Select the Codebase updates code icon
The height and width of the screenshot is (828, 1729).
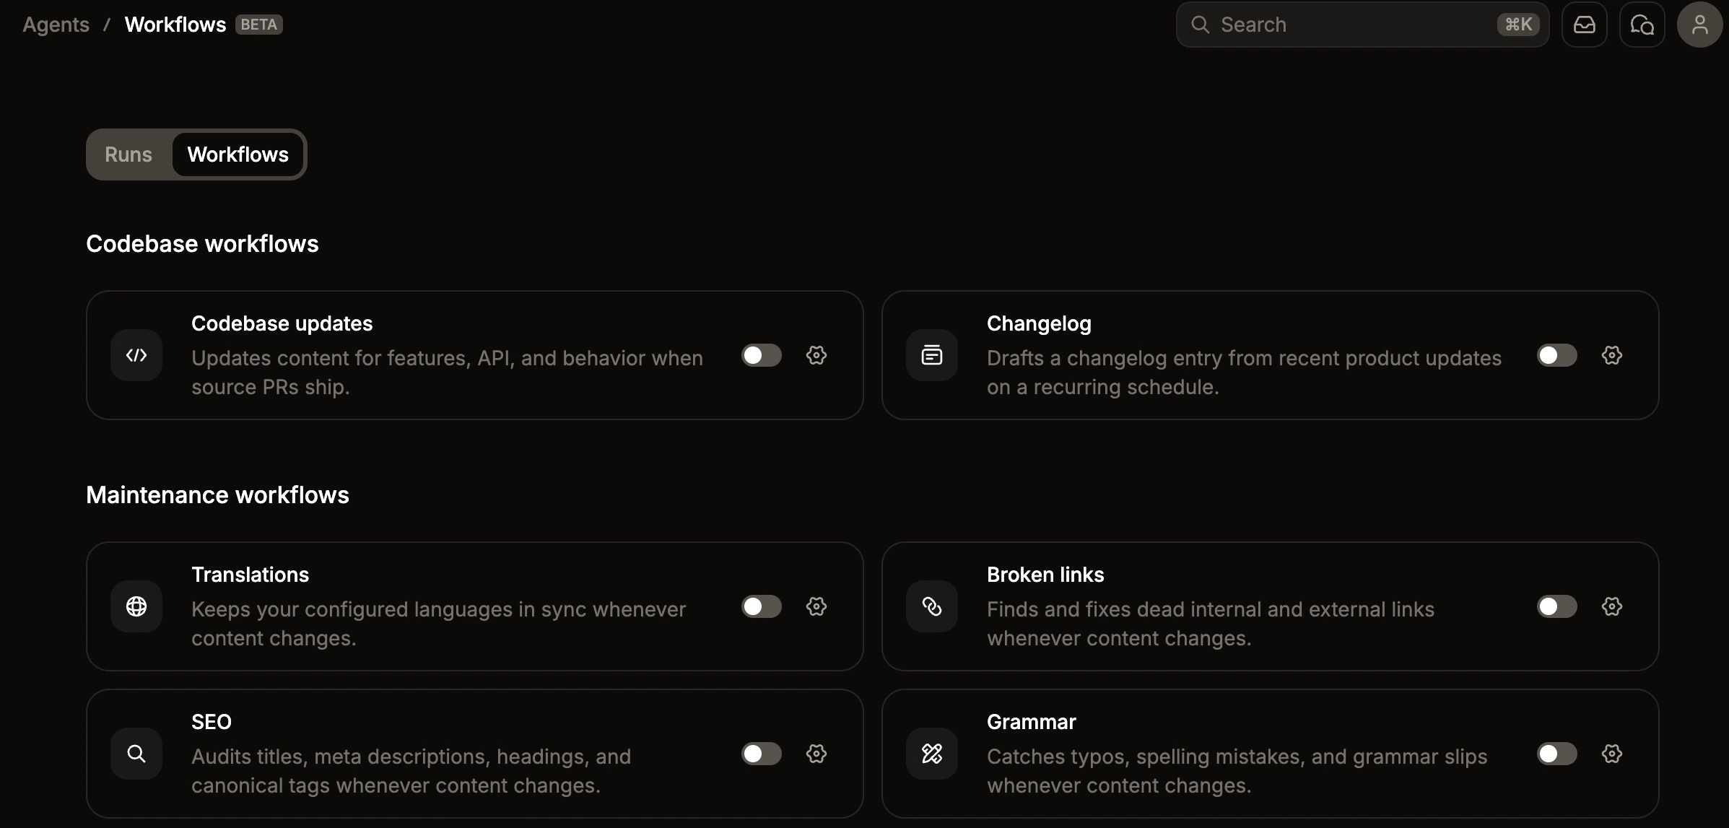[x=136, y=354]
